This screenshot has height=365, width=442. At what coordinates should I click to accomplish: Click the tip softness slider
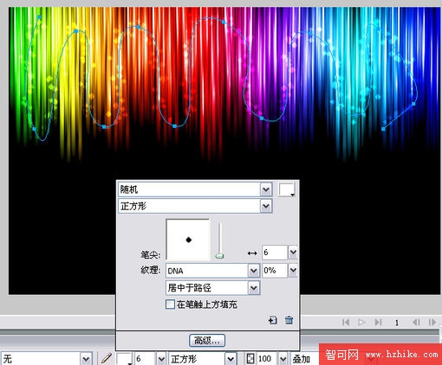coord(219,240)
